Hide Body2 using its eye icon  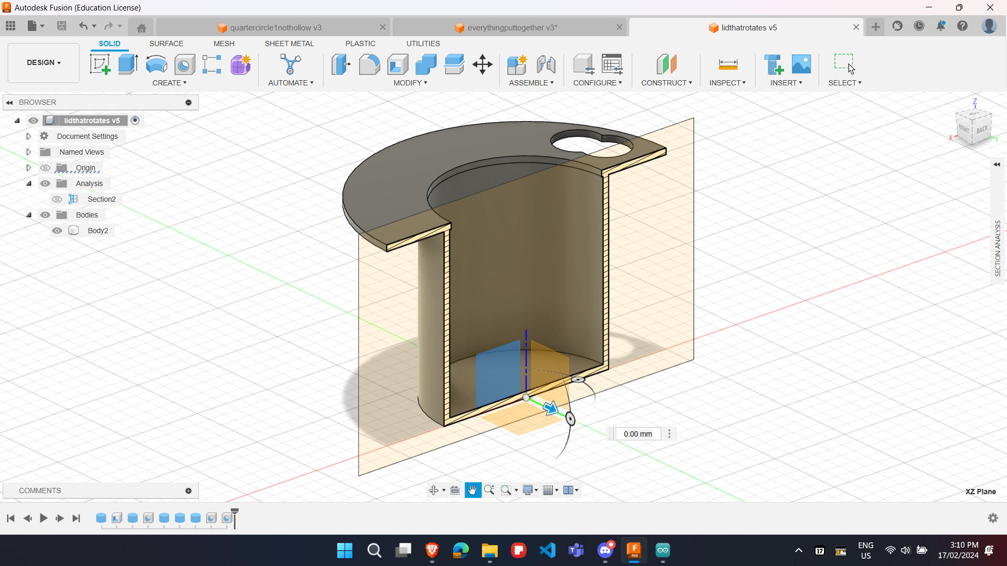pos(57,231)
